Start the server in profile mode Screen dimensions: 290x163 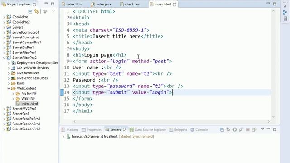pyautogui.click(x=241, y=130)
